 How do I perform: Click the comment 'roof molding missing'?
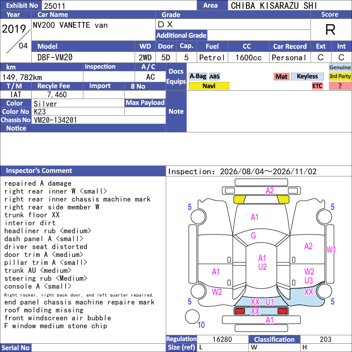[44, 310]
